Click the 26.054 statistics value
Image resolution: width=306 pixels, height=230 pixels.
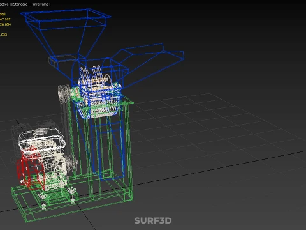[x=5, y=24]
